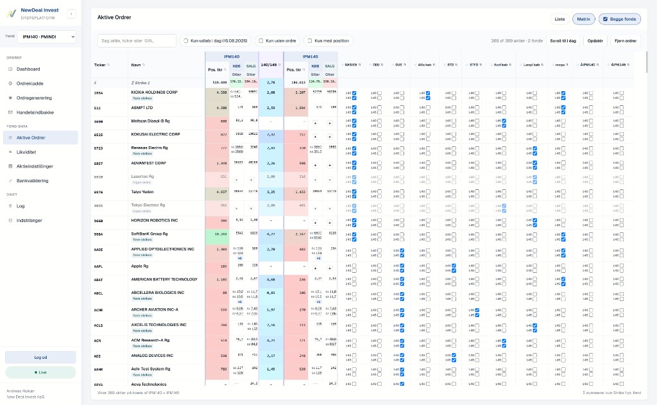This screenshot has height=405, width=657.
Task: Click the sort icon next to Alfa køb
Action: tap(434, 65)
